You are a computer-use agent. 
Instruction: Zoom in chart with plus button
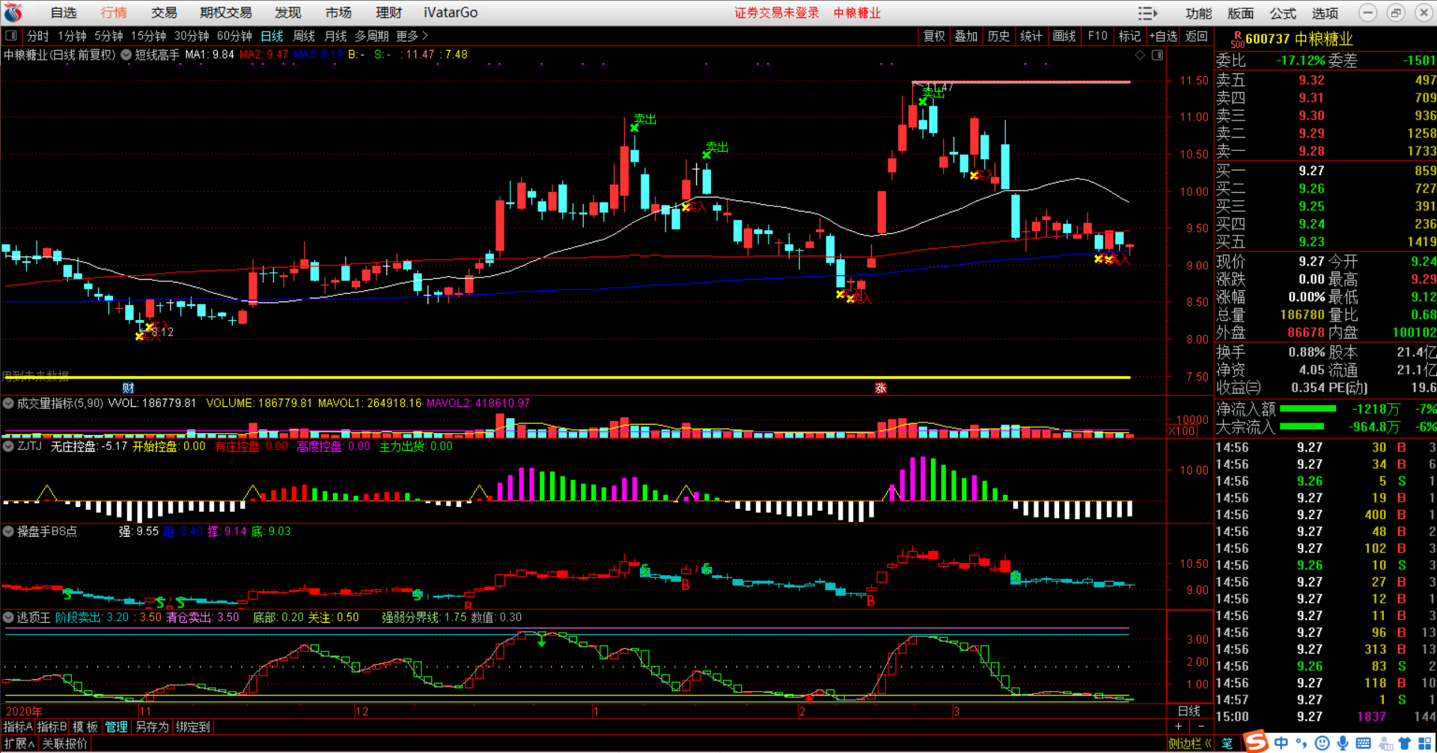click(1178, 727)
